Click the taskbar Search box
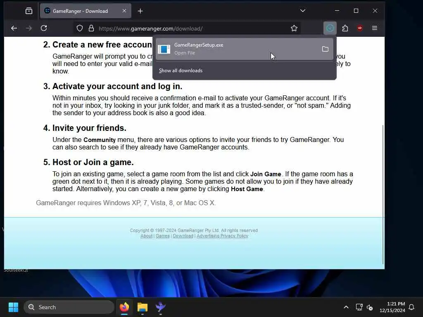The height and width of the screenshot is (317, 423). click(69, 307)
